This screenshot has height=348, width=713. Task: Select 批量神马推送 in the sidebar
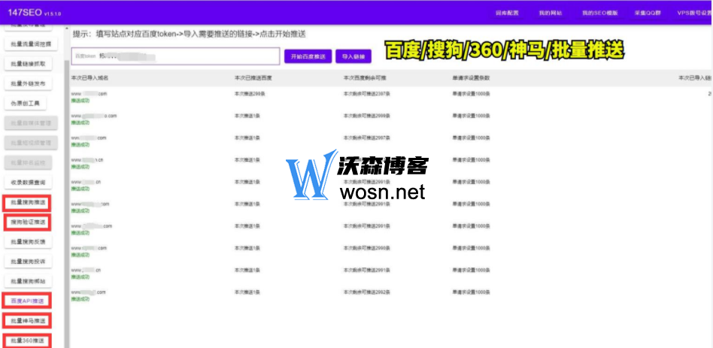click(29, 321)
